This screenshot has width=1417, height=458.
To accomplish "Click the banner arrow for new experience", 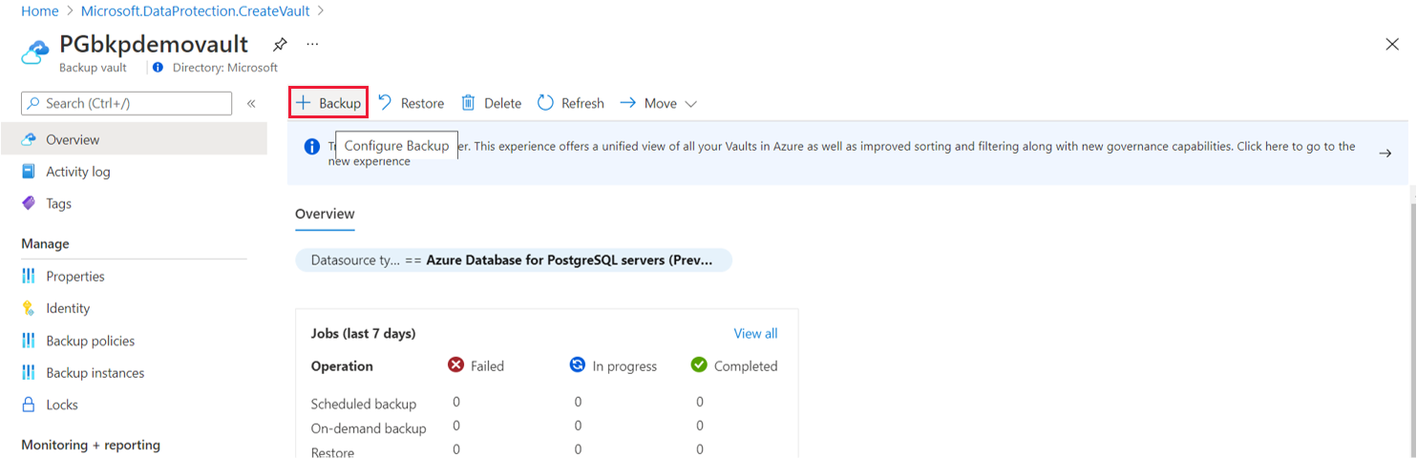I will [x=1385, y=153].
